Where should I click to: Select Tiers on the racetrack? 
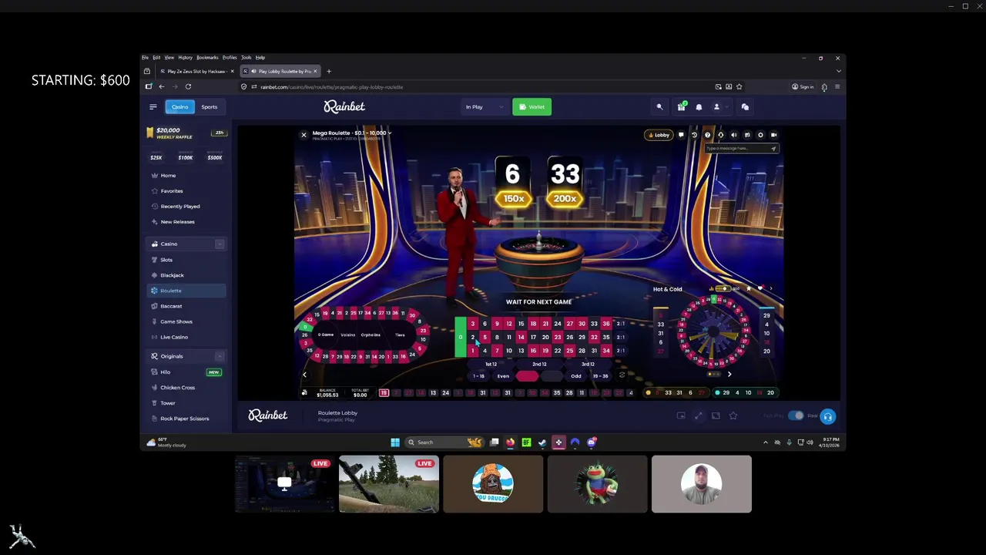tap(400, 335)
